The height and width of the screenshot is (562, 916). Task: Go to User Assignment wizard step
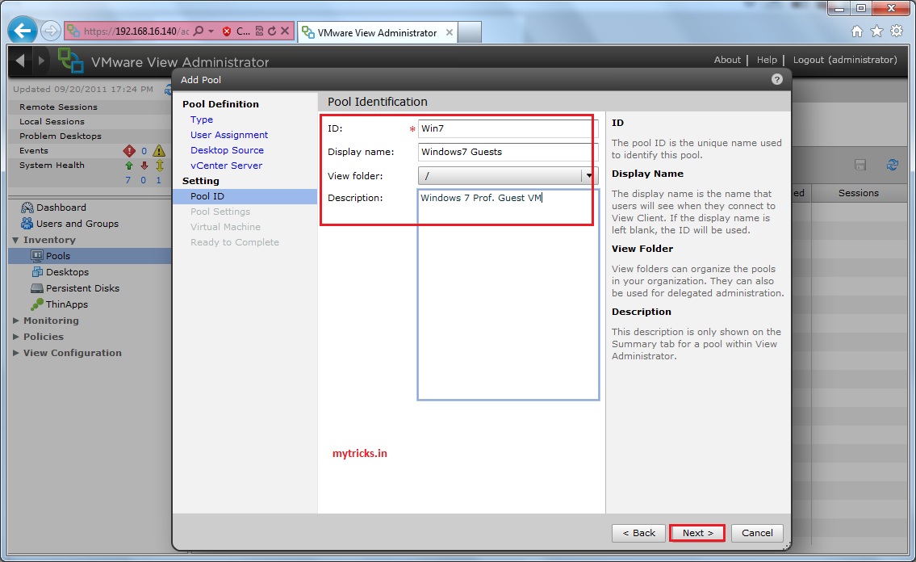click(229, 134)
